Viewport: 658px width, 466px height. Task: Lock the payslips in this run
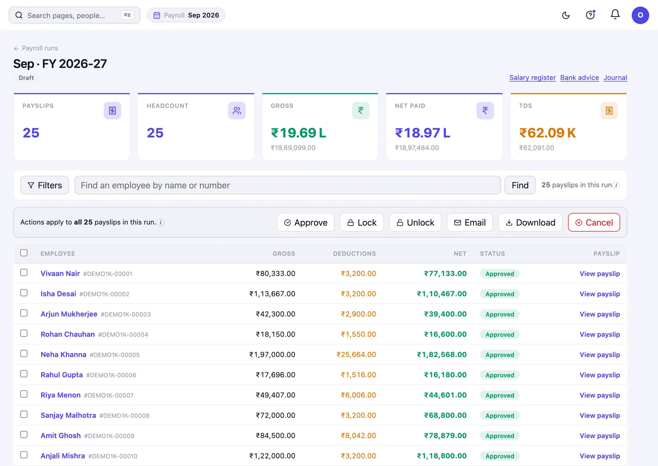pyautogui.click(x=362, y=223)
